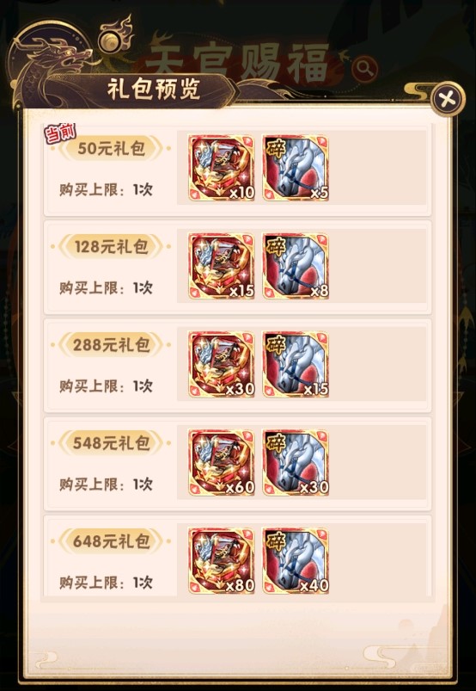The height and width of the screenshot is (691, 476).
Task: Click the red chest icon with x80
Action: tap(222, 561)
